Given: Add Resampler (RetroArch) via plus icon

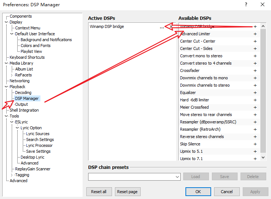Looking at the screenshot, I should (x=255, y=129).
